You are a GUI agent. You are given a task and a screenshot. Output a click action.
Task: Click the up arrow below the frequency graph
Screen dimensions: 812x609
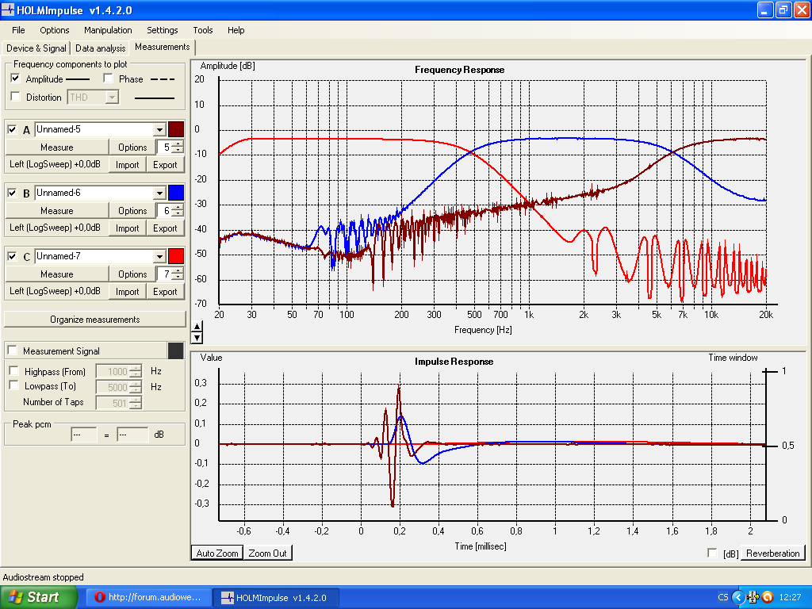point(197,326)
